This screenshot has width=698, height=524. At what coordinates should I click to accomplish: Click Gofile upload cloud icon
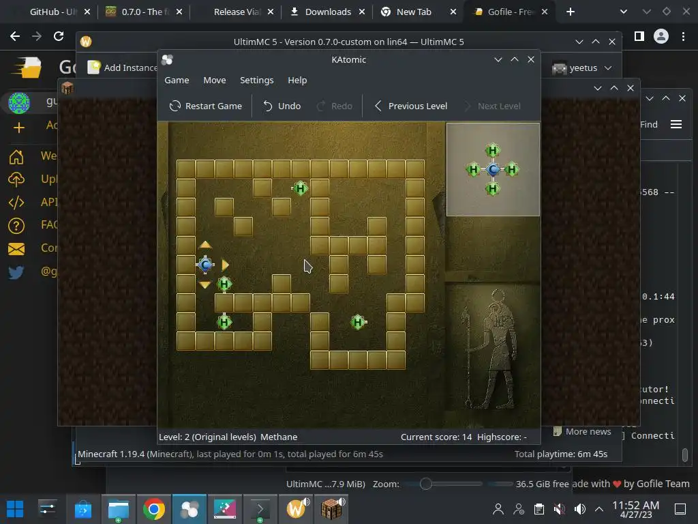tap(16, 179)
